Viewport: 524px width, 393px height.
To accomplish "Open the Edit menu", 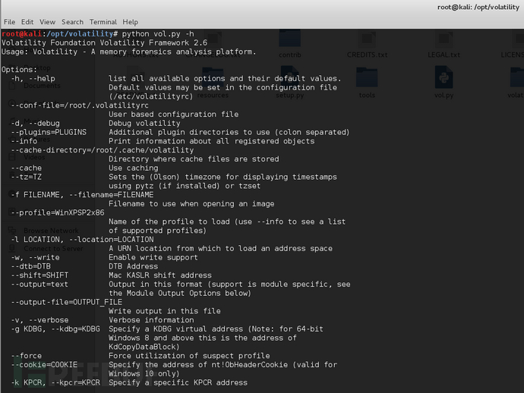I will click(27, 22).
